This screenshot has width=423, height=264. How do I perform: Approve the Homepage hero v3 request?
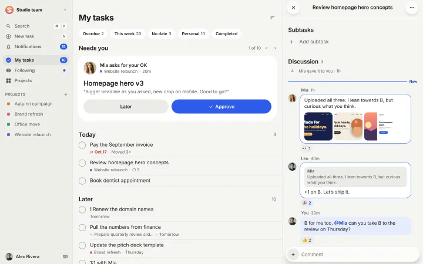point(221,107)
